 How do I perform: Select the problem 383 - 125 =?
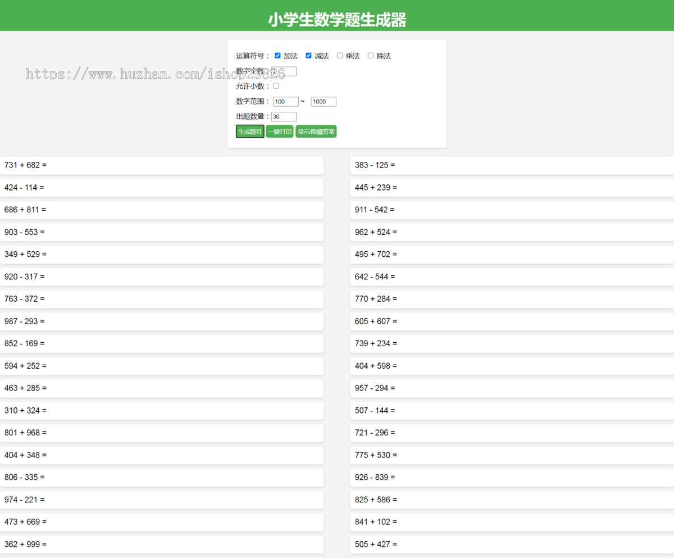click(x=512, y=165)
